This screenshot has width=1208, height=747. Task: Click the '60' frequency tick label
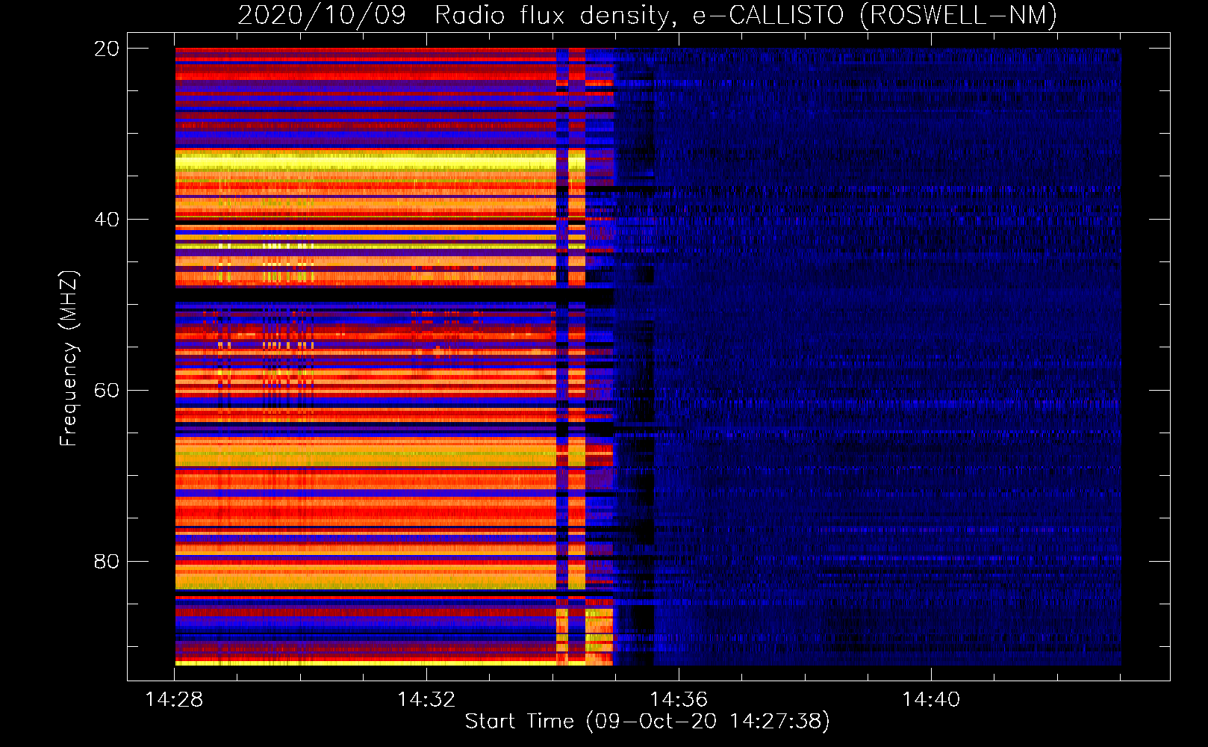click(x=107, y=391)
